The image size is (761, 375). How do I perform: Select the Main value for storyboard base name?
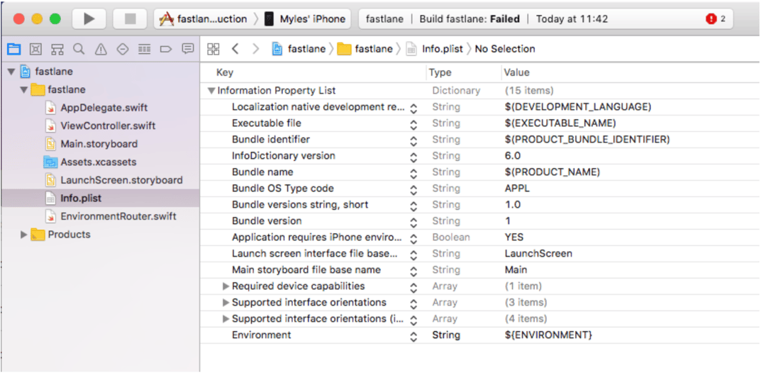click(x=516, y=269)
